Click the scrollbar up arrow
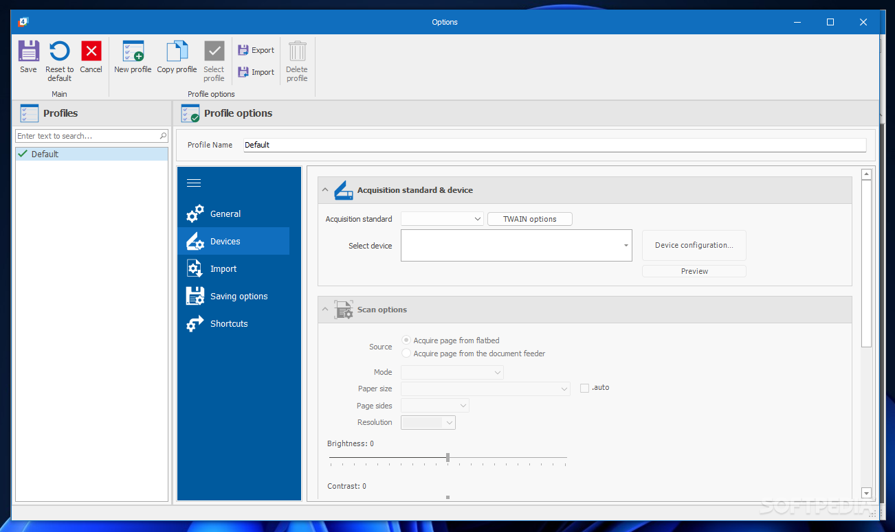Screen dimensions: 895x532 tap(866, 174)
